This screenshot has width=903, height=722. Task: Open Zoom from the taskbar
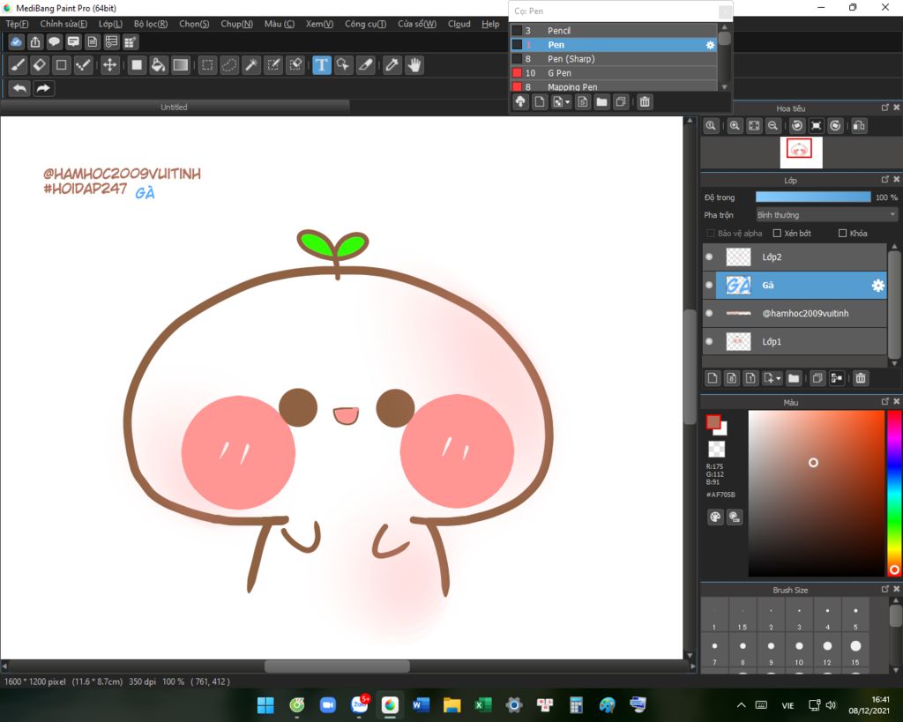[328, 705]
